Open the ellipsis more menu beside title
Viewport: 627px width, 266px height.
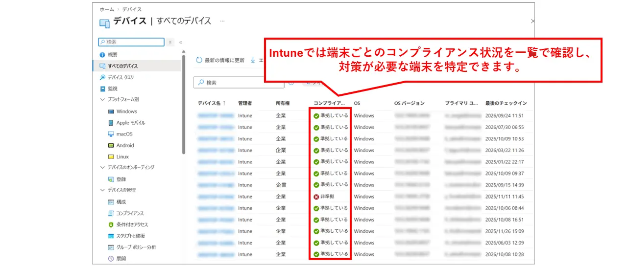(x=222, y=21)
